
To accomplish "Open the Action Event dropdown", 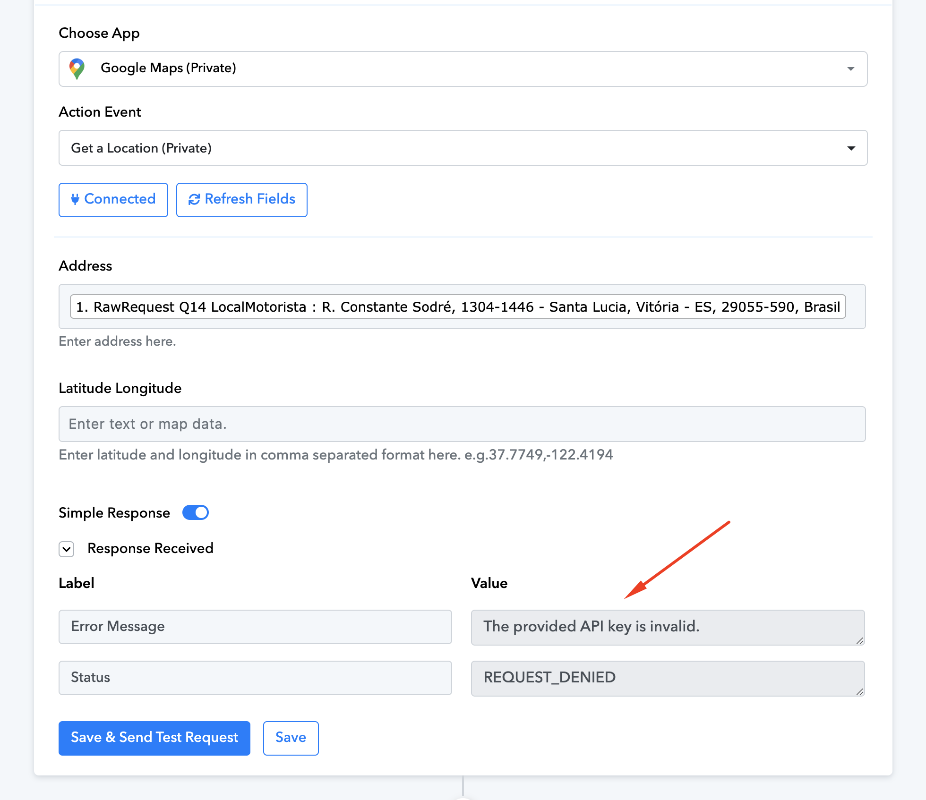I will click(463, 148).
